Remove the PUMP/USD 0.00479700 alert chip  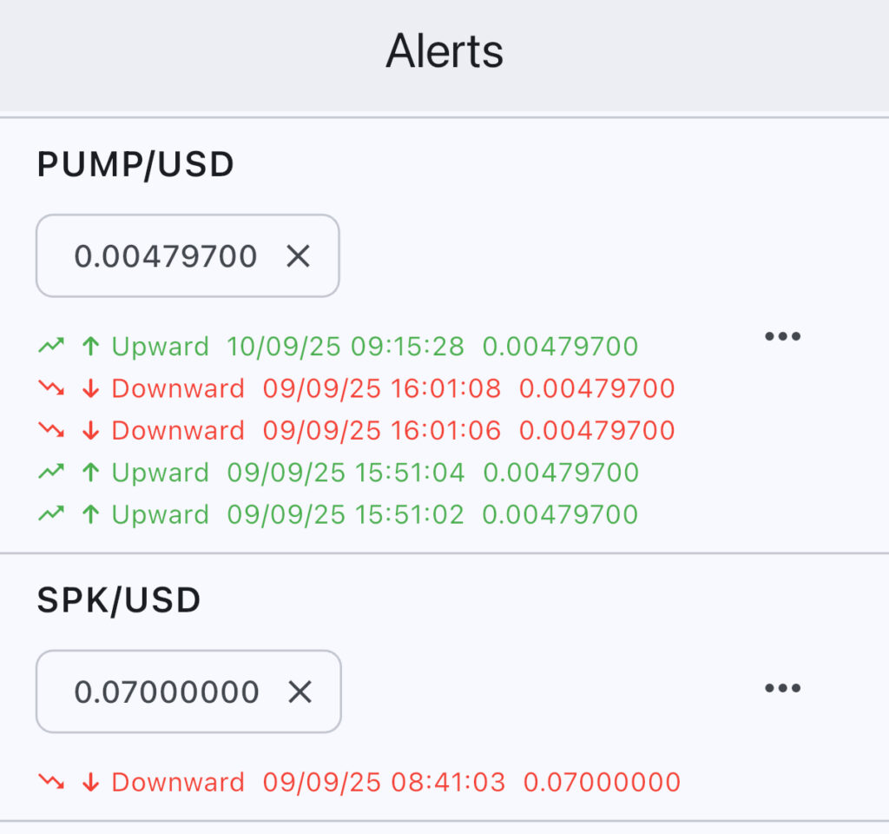point(298,256)
